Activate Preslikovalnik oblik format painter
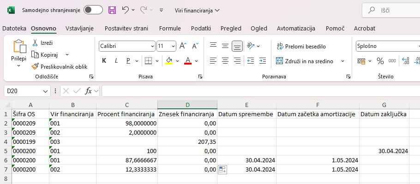The image size is (420, 184). [x=60, y=66]
